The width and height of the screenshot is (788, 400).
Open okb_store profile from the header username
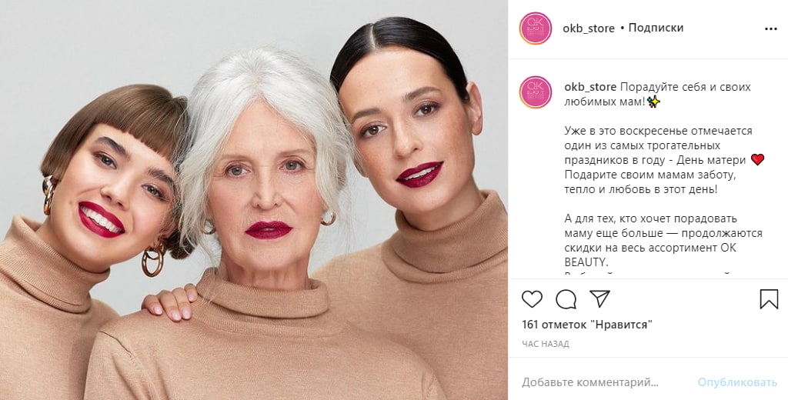click(589, 28)
